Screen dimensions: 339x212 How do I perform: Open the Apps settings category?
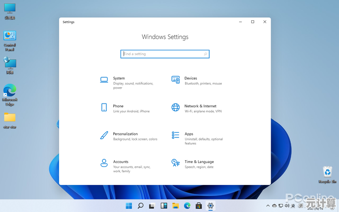pos(188,134)
